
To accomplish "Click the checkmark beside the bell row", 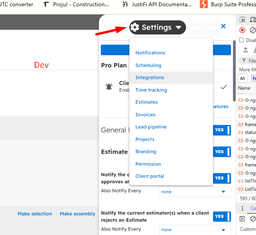I will (x=224, y=87).
